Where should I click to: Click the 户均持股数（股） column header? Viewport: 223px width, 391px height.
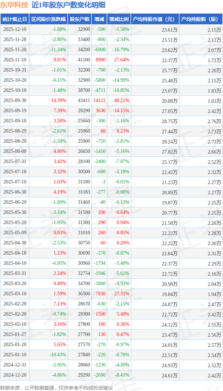pyautogui.click(x=201, y=19)
